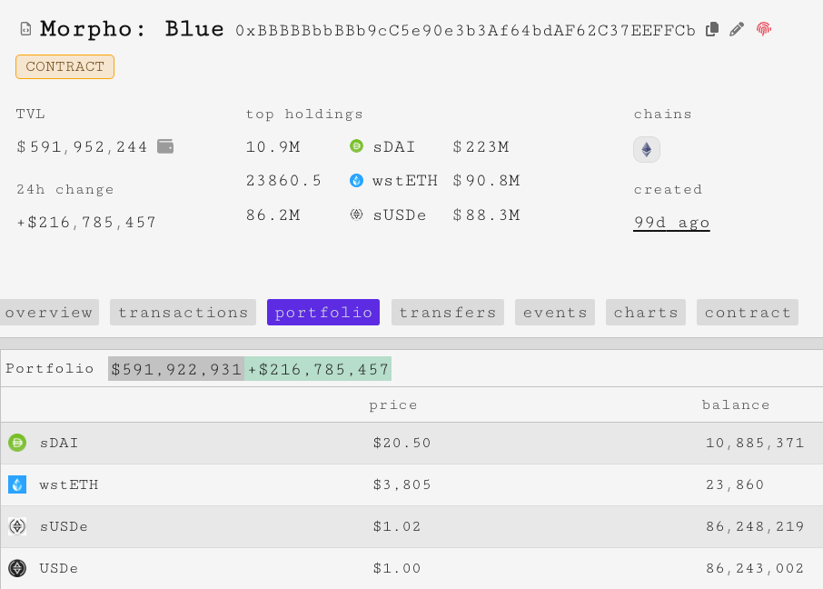Click green portfolio change +$216,785,457

coord(318,369)
